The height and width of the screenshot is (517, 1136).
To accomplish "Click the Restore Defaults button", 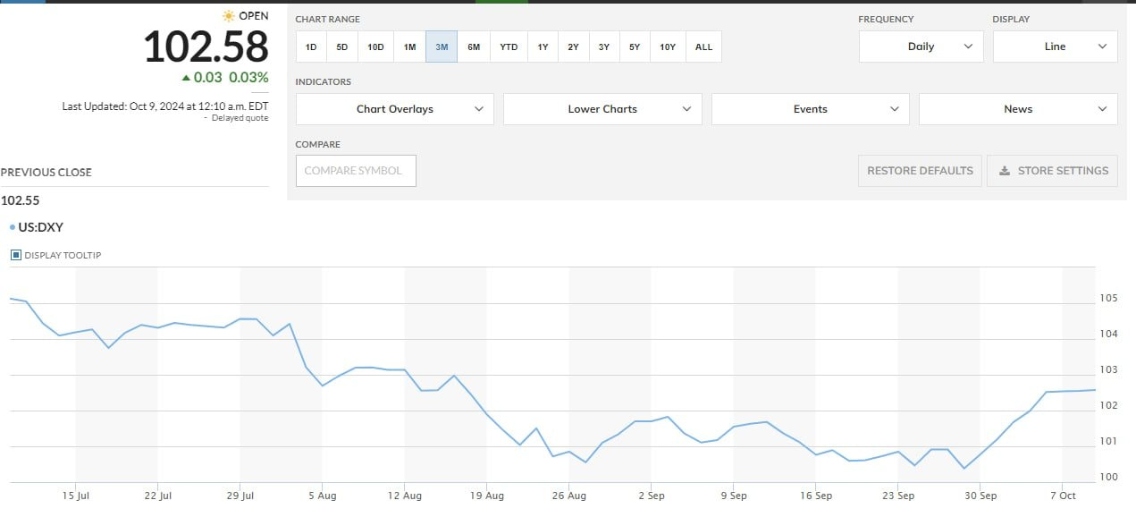I will click(x=920, y=171).
